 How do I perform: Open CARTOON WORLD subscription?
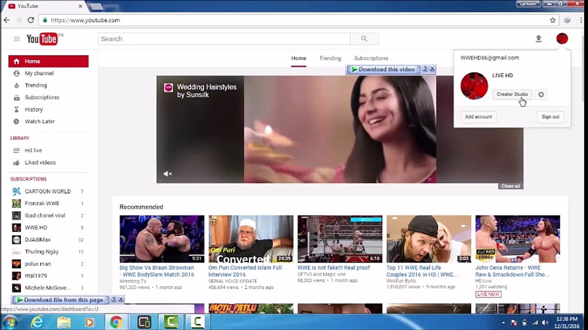(48, 191)
